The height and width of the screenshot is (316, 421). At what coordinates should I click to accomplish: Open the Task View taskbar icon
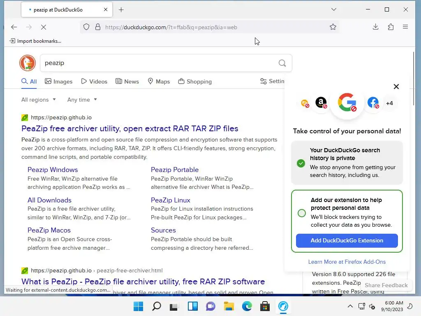(x=174, y=306)
